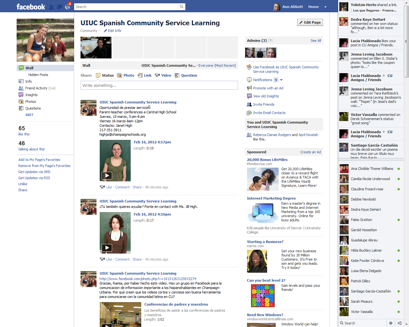Image resolution: width=409 pixels, height=327 pixels.
Task: Click the Edit Info pencil link
Action: pyautogui.click(x=112, y=31)
